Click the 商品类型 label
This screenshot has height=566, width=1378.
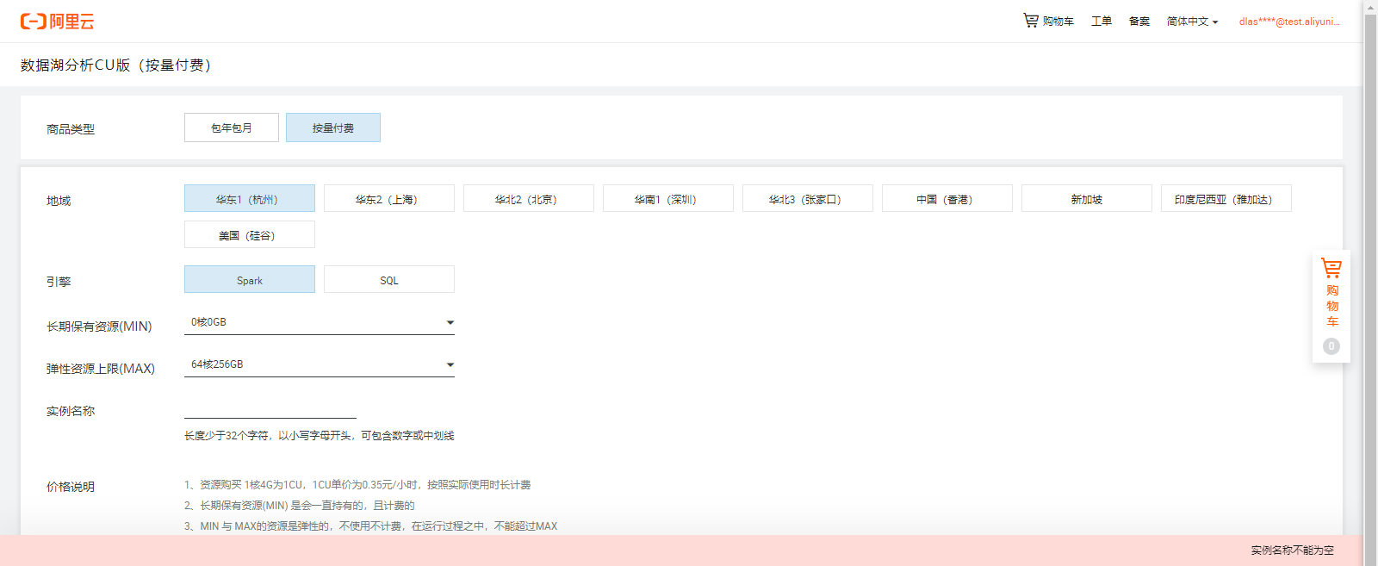71,129
